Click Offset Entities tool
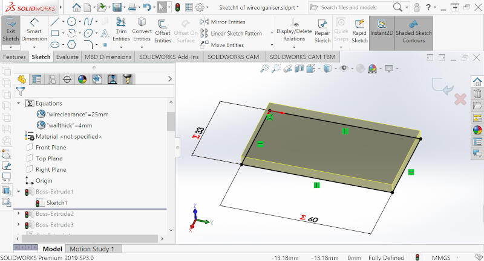The width and height of the screenshot is (484, 261). click(163, 31)
